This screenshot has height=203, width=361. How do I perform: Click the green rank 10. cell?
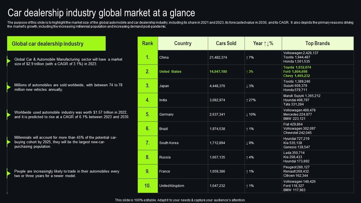(148, 186)
